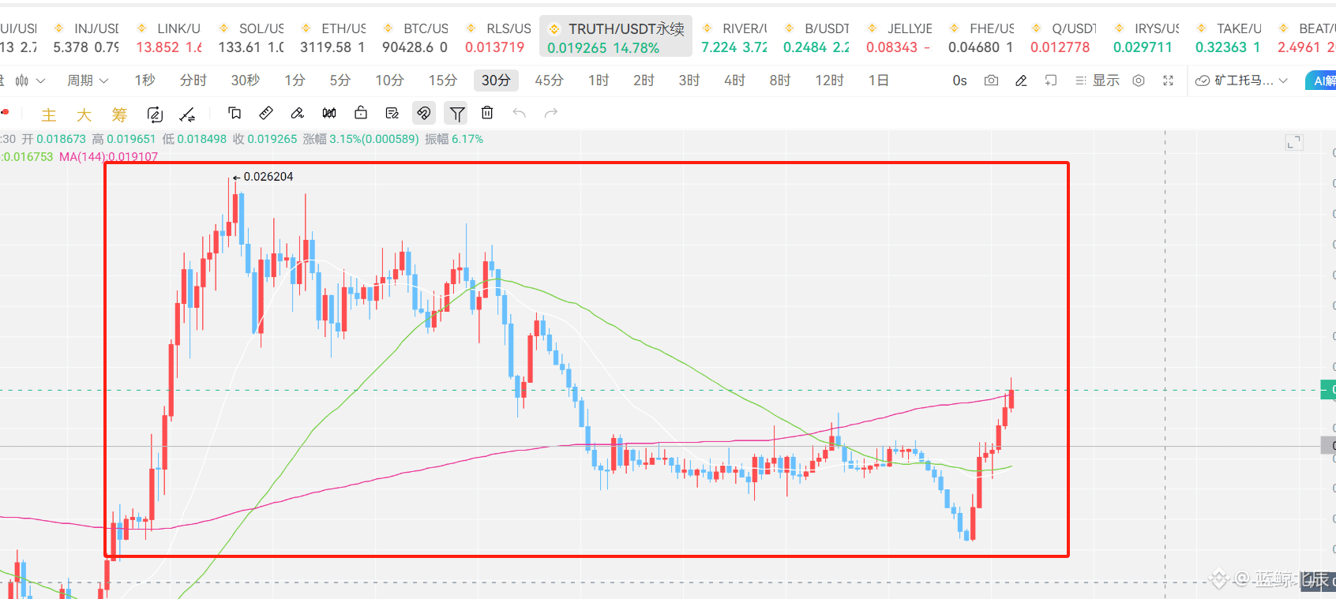Screen dimensions: 1336x599
Task: Select the 分时 timeframe
Action: (193, 80)
